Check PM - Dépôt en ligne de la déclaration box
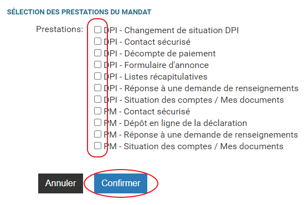The width and height of the screenshot is (304, 205). coord(97,123)
